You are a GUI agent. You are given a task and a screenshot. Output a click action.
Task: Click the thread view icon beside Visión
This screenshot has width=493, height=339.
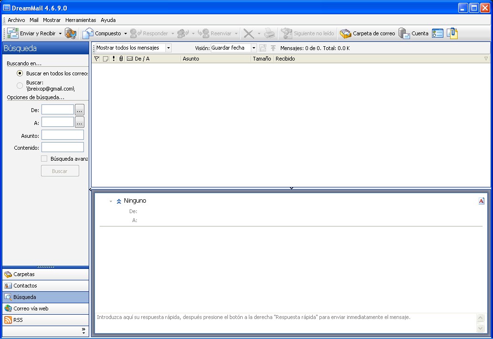point(263,48)
